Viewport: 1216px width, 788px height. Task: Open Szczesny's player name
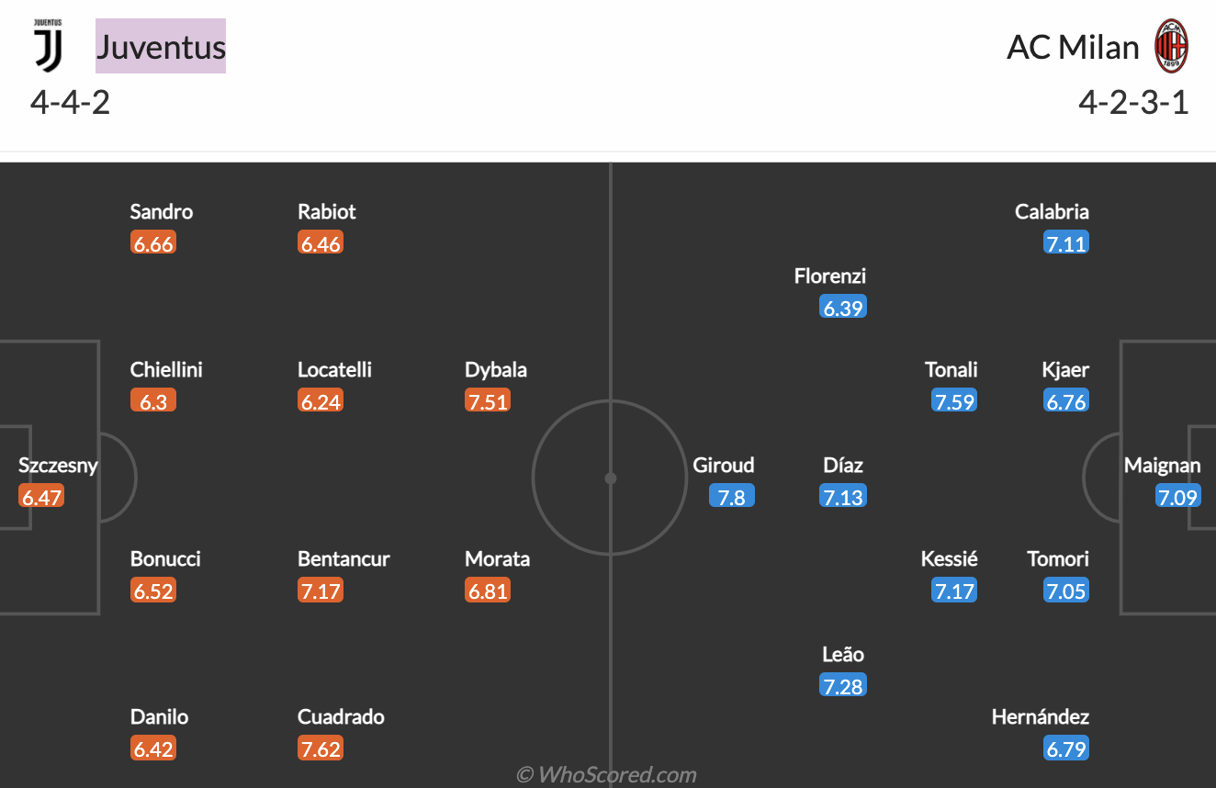(58, 465)
